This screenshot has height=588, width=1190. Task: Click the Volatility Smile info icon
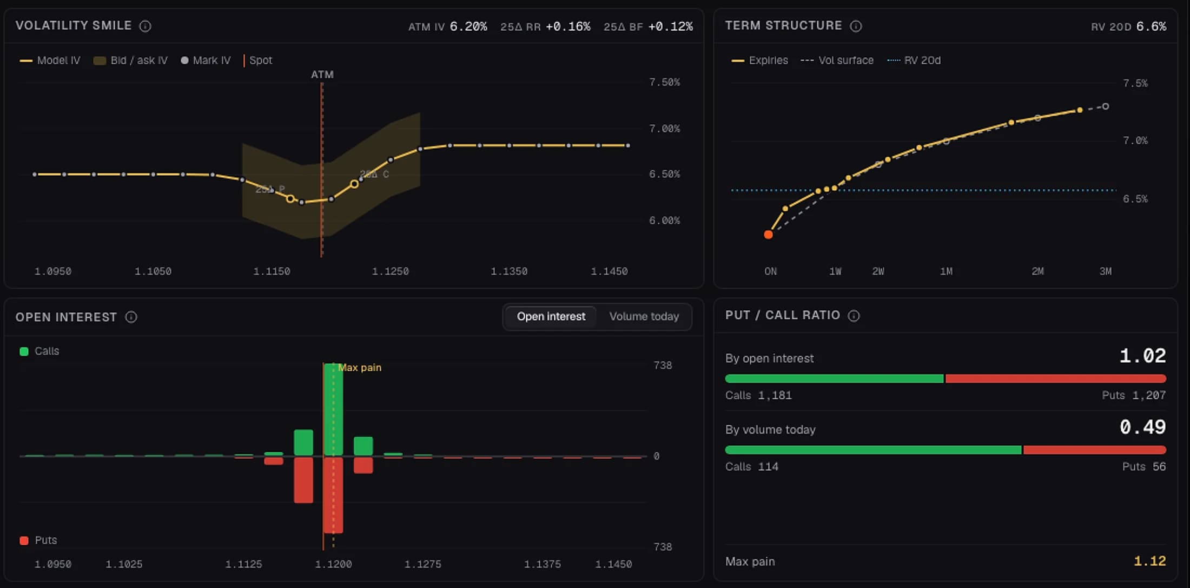pyautogui.click(x=145, y=26)
